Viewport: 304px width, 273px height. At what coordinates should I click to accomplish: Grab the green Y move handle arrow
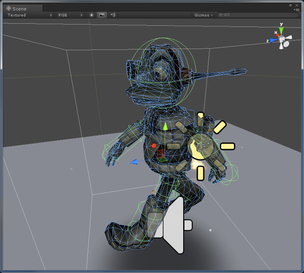pyautogui.click(x=165, y=126)
